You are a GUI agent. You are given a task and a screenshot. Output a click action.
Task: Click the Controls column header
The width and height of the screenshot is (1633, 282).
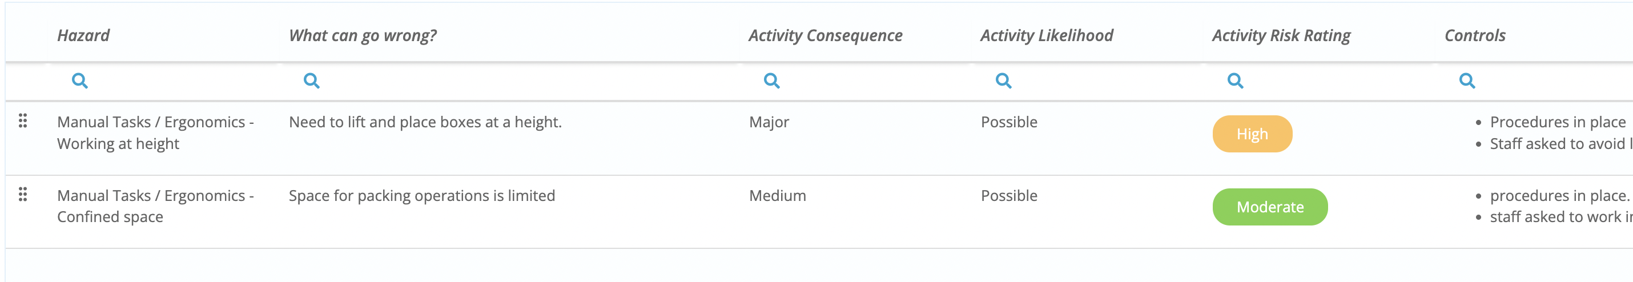pyautogui.click(x=1474, y=35)
